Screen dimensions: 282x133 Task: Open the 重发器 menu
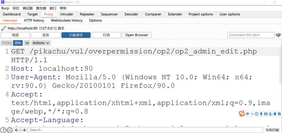click(41, 8)
